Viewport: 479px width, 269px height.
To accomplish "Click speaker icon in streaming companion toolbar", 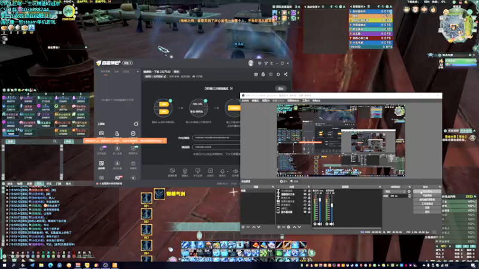I will [x=235, y=171].
